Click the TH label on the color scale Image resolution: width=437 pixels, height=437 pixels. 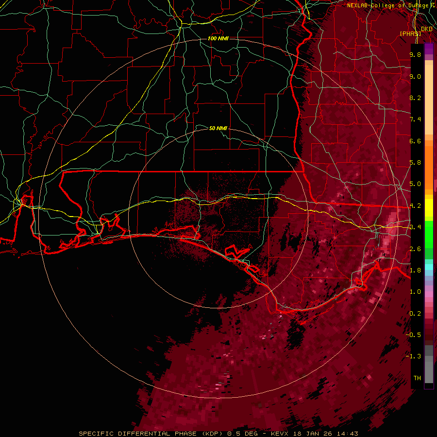pyautogui.click(x=417, y=378)
